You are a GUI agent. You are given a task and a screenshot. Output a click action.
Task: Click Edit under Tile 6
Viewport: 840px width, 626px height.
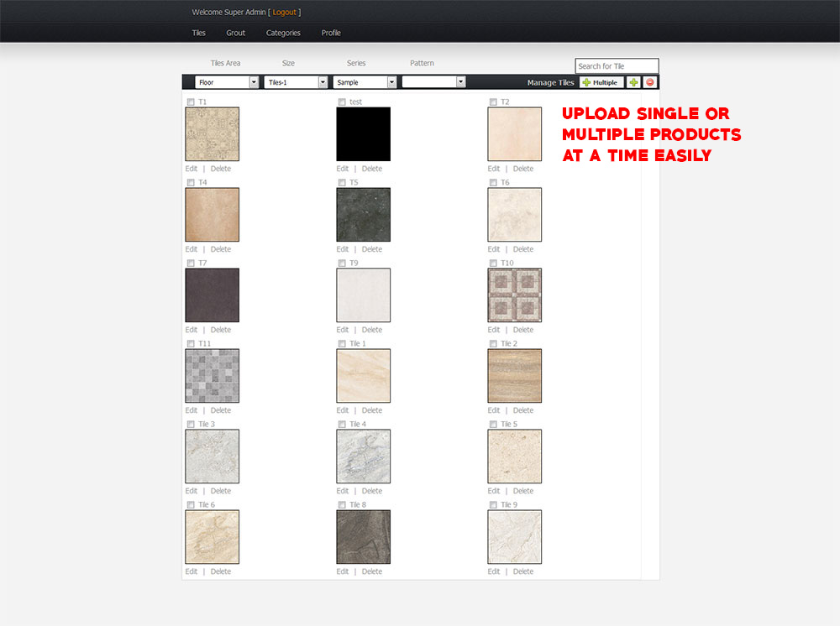192,571
